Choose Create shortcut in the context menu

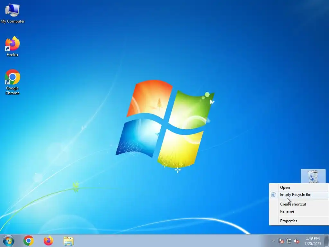(x=299, y=204)
